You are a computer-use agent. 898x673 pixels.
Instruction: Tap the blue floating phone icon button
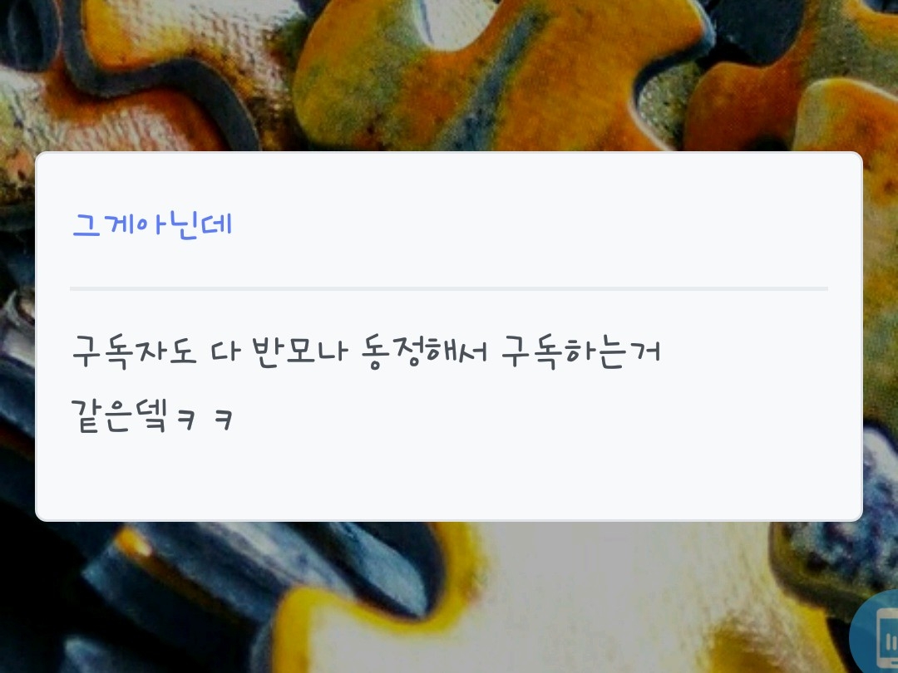click(x=876, y=636)
